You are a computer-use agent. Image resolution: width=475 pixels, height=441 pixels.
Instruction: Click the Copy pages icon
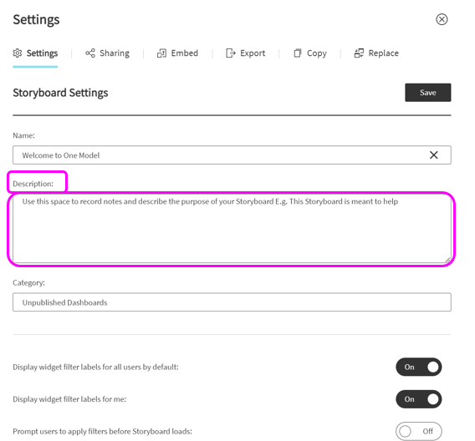[x=298, y=53]
